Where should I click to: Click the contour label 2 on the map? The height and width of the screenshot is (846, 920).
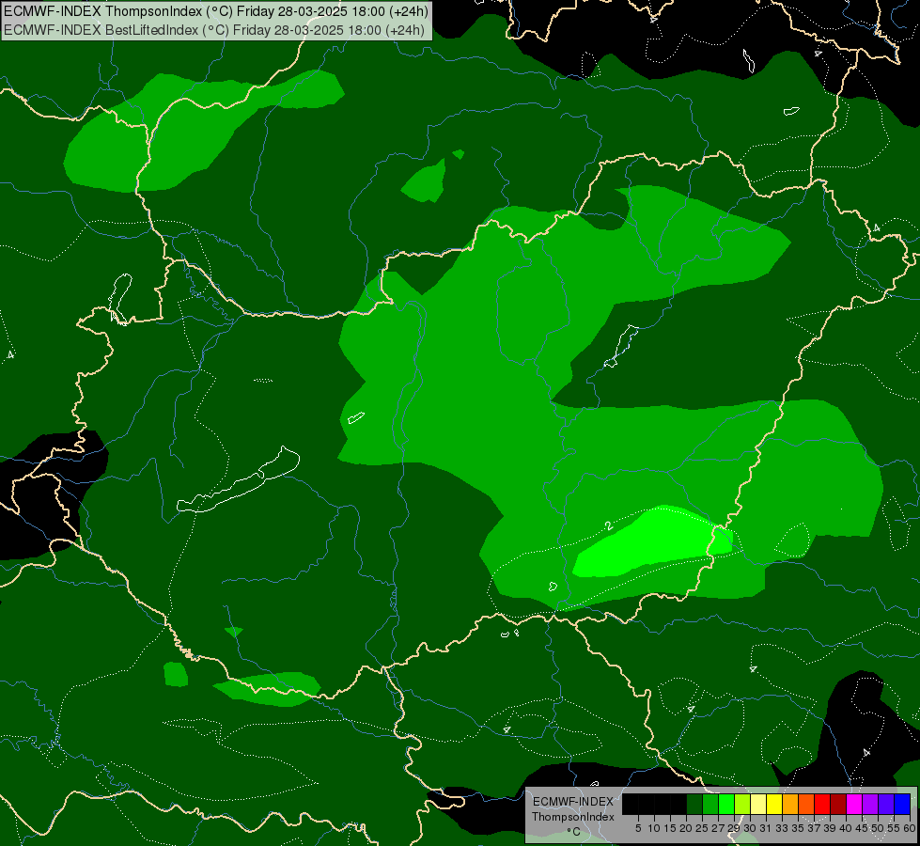[x=609, y=525]
